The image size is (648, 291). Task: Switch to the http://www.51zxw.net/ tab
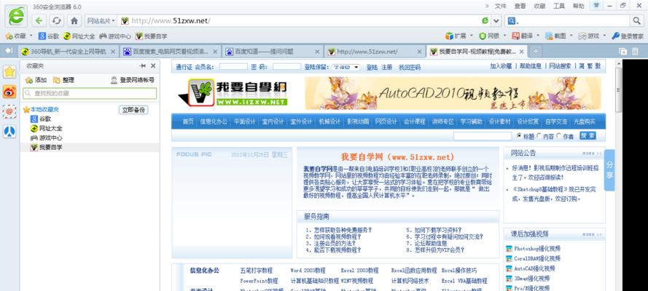pyautogui.click(x=375, y=51)
